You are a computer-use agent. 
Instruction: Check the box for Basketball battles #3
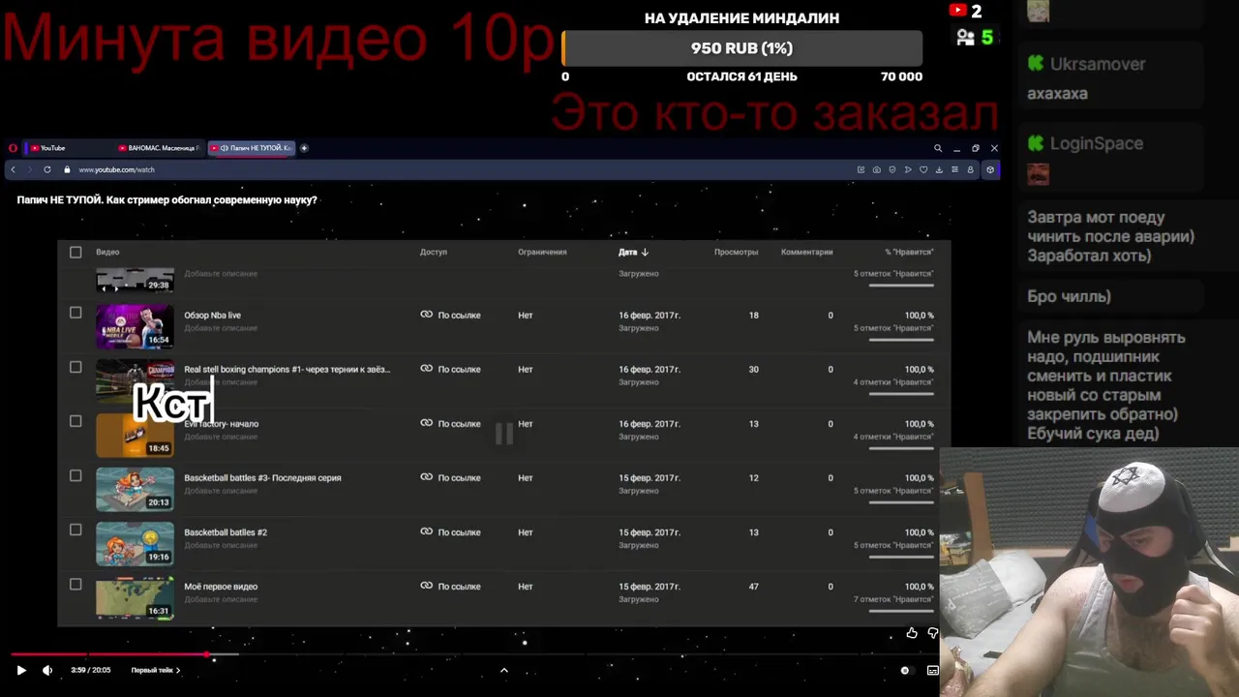(76, 475)
